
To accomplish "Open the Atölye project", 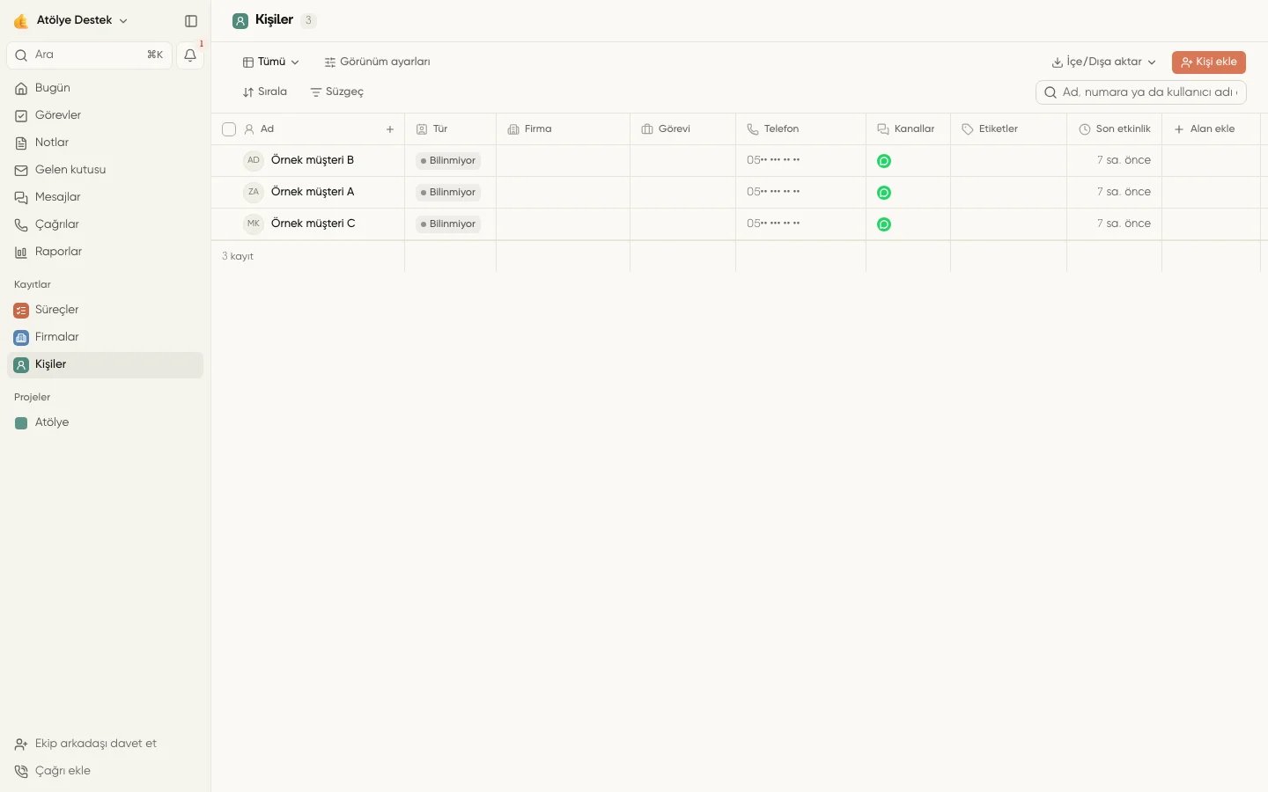I will click(105, 422).
